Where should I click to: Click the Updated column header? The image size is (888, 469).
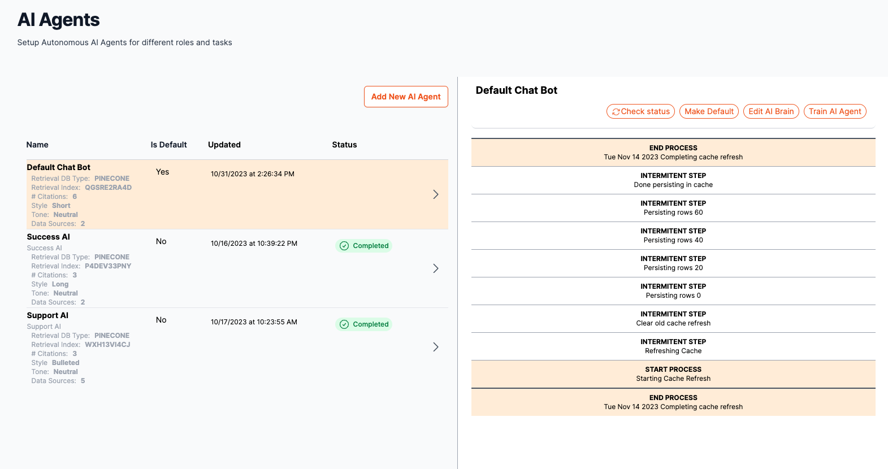click(x=224, y=145)
